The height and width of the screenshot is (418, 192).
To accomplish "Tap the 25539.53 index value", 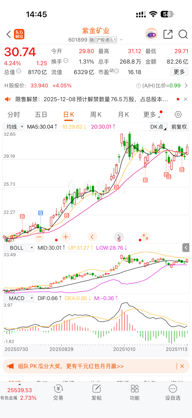I will tap(19, 390).
